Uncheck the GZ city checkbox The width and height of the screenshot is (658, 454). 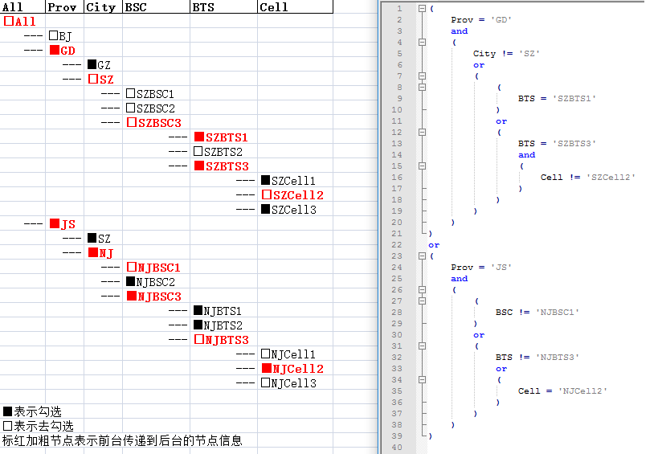pos(92,64)
